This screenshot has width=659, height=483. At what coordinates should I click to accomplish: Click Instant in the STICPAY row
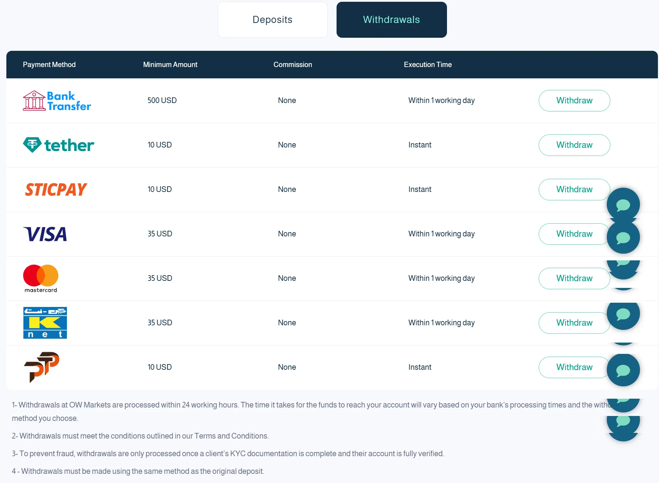[420, 189]
